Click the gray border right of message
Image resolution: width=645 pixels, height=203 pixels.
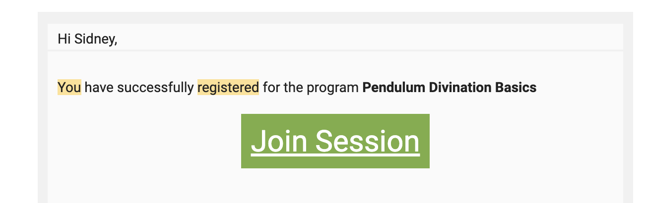628,114
